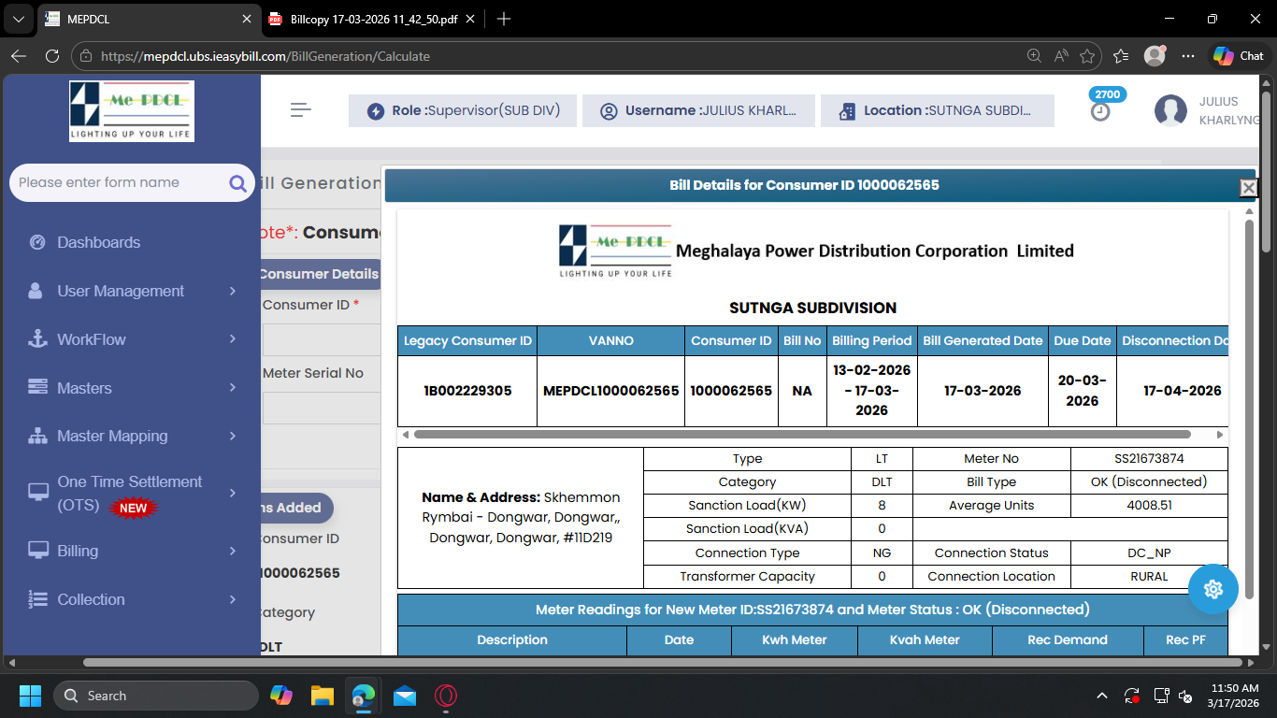Open Copilot Chat in the browser
The width and height of the screenshot is (1277, 718).
[x=1239, y=56]
